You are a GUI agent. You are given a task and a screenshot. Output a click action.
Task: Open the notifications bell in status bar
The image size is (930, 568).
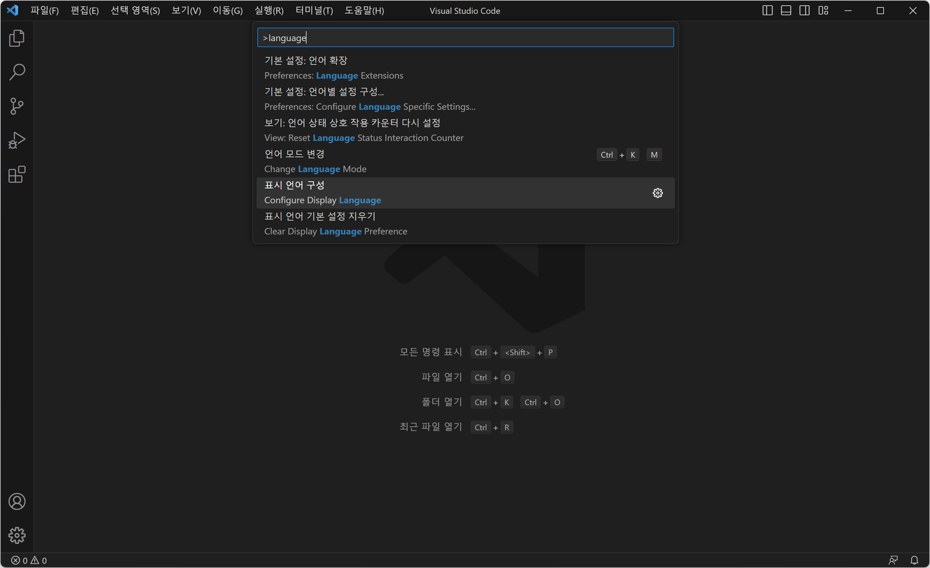pyautogui.click(x=914, y=560)
